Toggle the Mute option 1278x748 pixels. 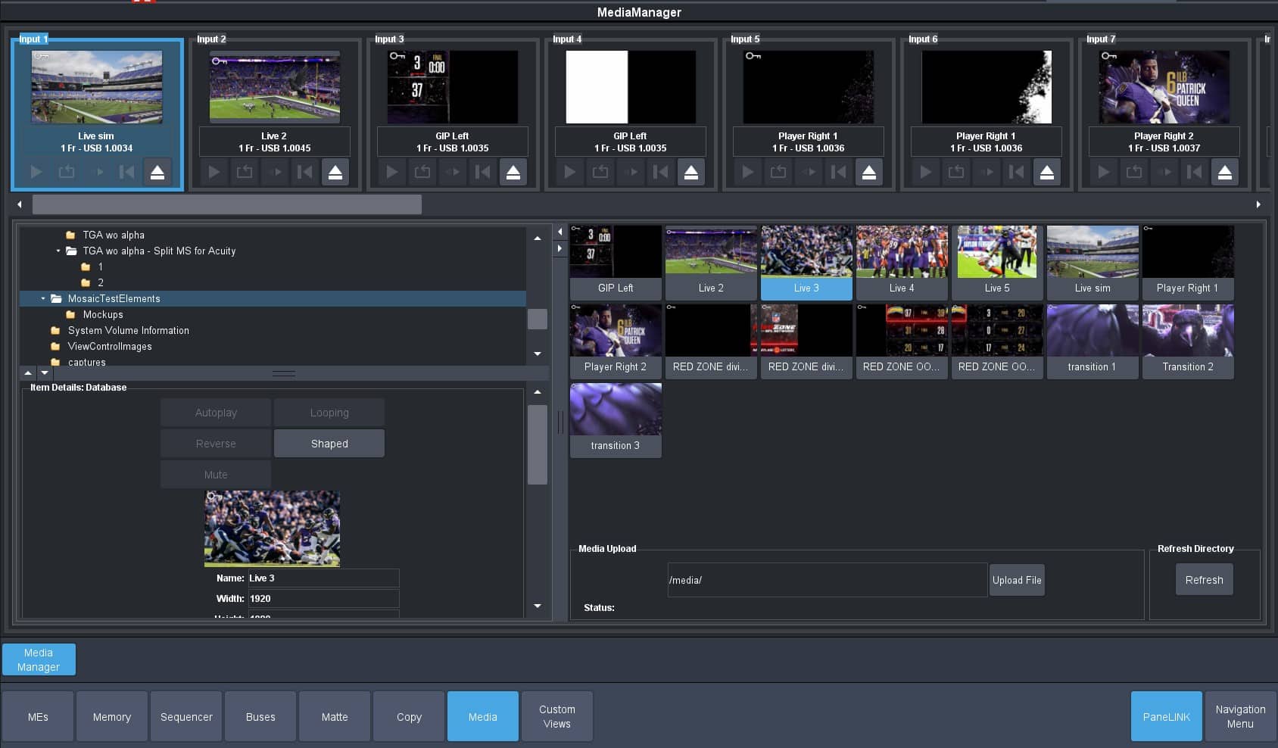click(216, 475)
